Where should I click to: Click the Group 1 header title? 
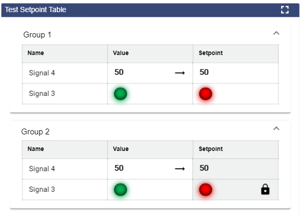[x=37, y=35]
